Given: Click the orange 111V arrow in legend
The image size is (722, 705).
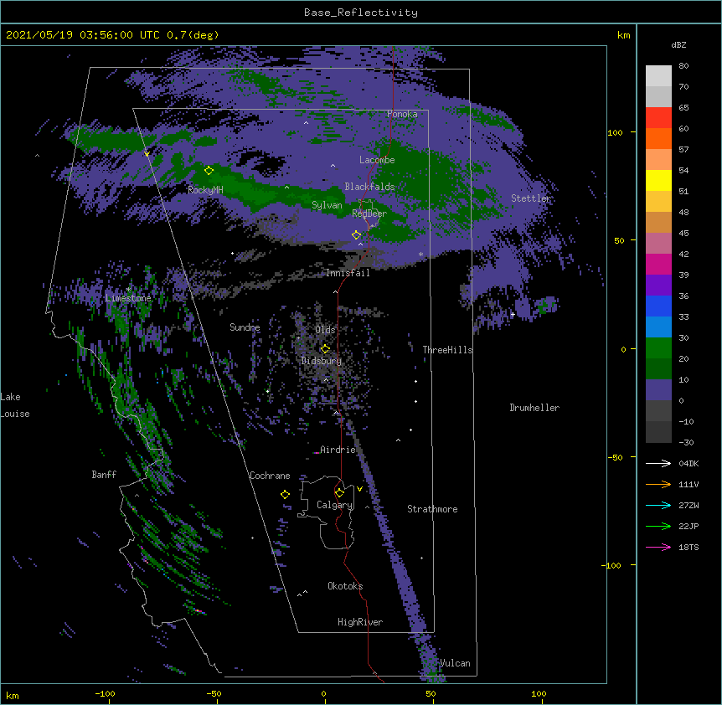Looking at the screenshot, I should click(658, 484).
